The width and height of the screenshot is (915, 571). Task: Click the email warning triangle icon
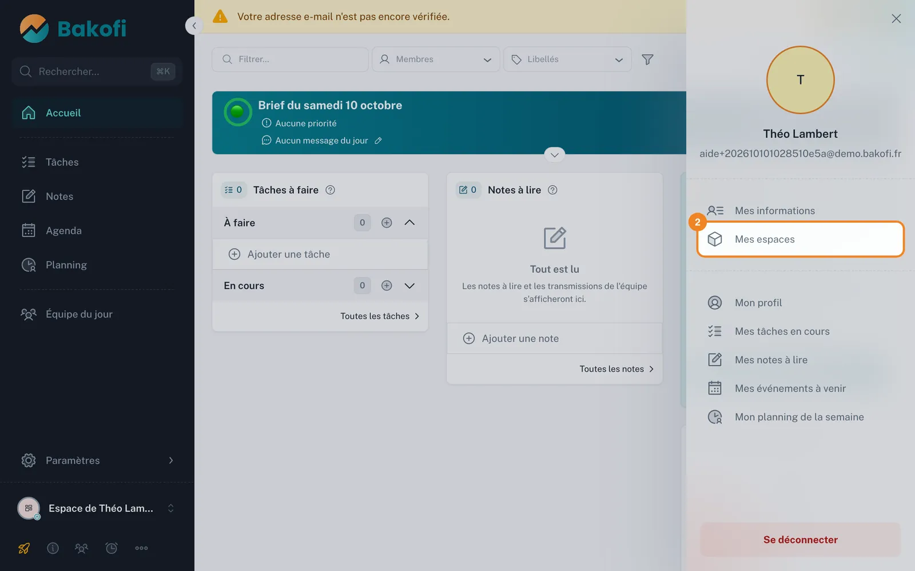[220, 17]
